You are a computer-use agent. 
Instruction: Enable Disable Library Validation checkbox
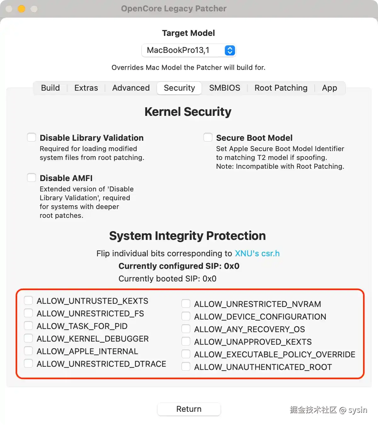pos(31,138)
